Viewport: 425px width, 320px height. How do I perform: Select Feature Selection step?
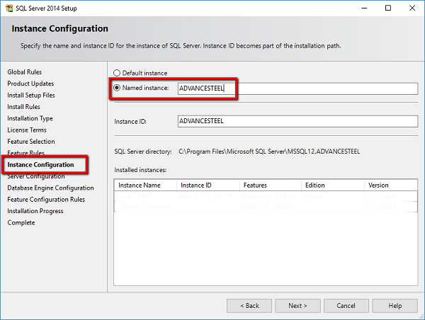[x=31, y=142]
